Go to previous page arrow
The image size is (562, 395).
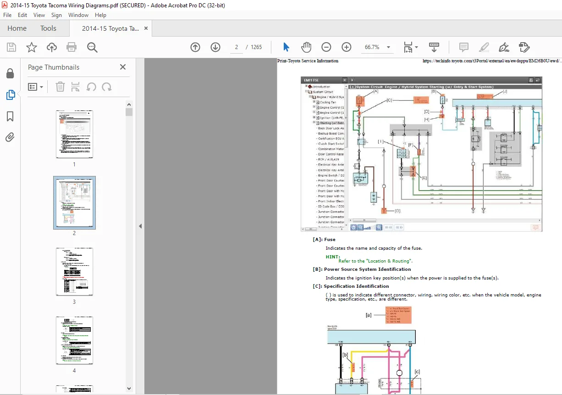(195, 47)
